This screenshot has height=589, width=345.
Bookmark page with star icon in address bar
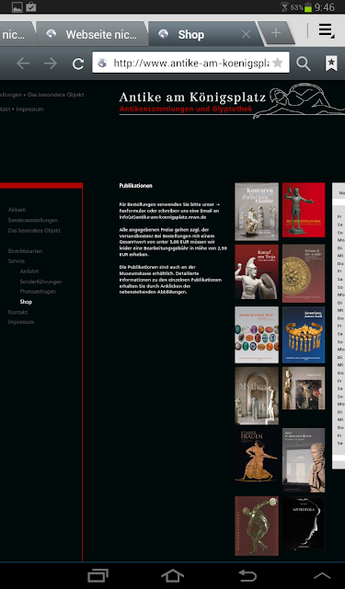(x=278, y=63)
